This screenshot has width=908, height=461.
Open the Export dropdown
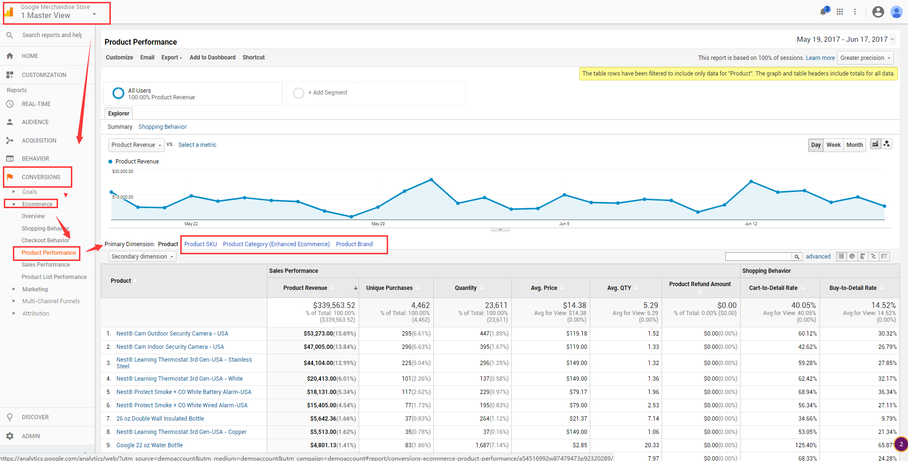[x=172, y=58]
